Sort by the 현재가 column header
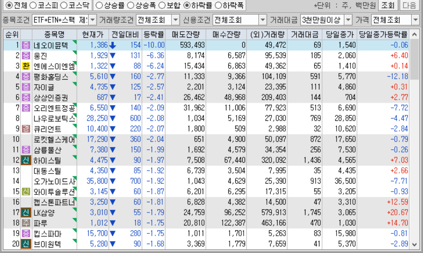Screen dimensions: 423x253 [x=93, y=34]
